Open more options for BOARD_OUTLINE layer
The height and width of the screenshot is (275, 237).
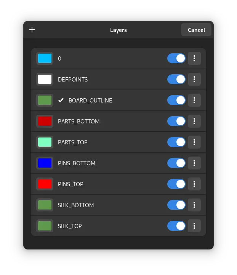[194, 100]
